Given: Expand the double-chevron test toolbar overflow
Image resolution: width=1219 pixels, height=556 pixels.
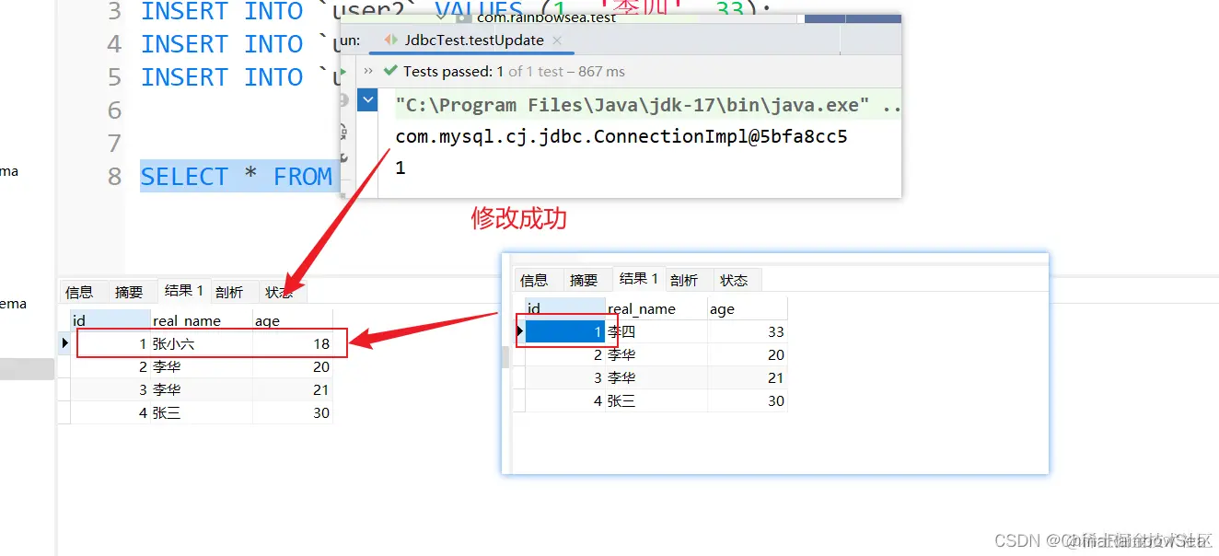Looking at the screenshot, I should point(368,71).
